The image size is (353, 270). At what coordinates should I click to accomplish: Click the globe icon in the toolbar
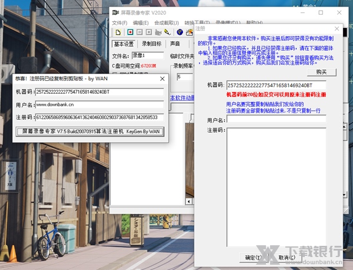click(x=180, y=32)
